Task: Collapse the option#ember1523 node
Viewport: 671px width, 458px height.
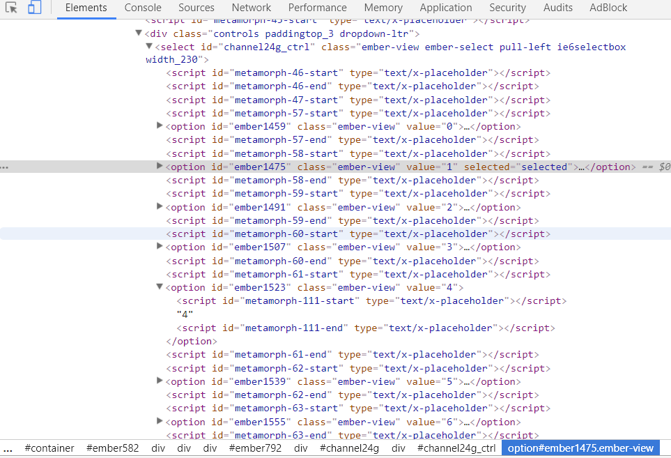Action: (x=160, y=287)
